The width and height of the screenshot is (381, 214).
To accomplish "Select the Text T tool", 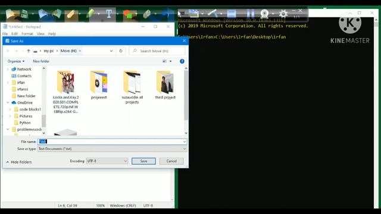I will coord(109,14).
